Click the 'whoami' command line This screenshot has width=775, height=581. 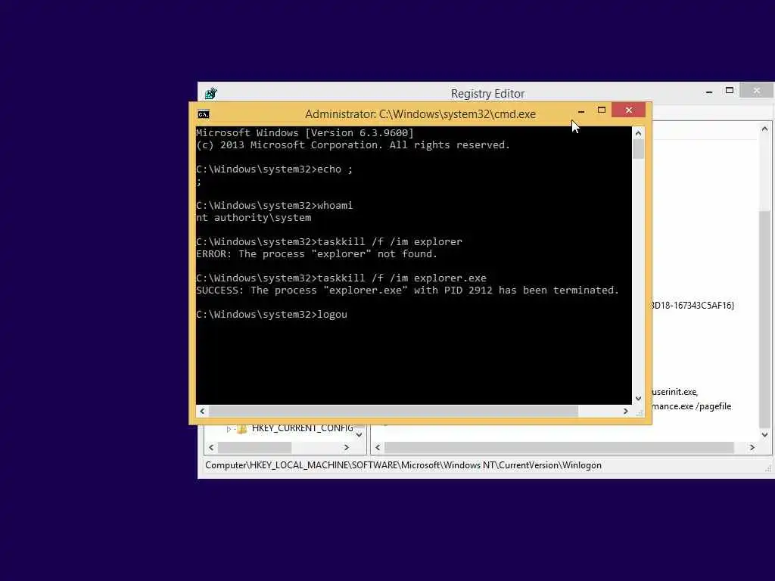(x=275, y=206)
